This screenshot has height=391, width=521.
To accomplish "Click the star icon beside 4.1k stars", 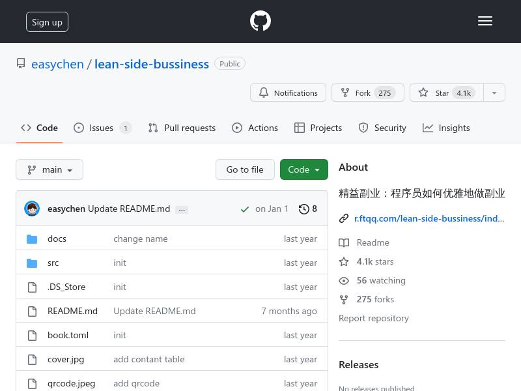I will coord(344,262).
